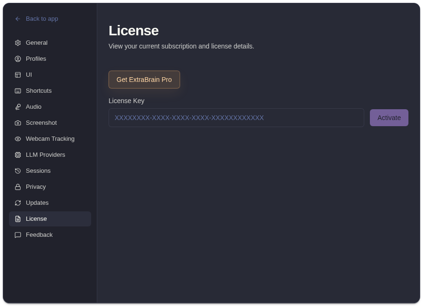Click the Privacy padlock icon

pyautogui.click(x=18, y=187)
